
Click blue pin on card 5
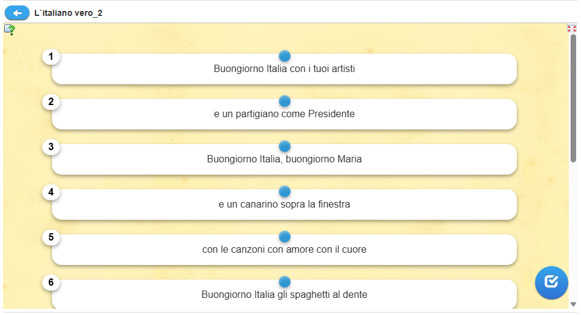point(284,237)
